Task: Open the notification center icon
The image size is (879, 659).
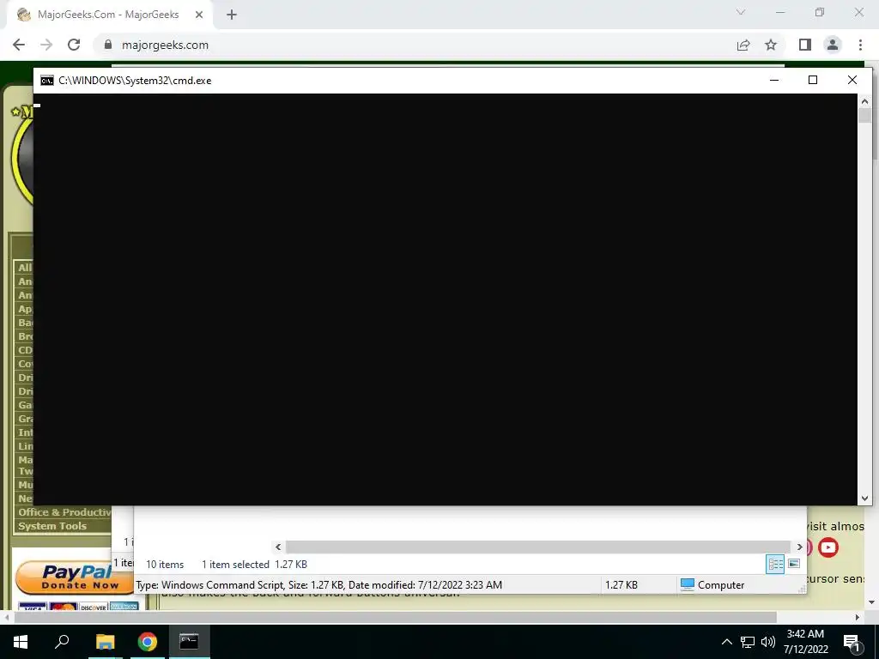Action: tap(852, 642)
